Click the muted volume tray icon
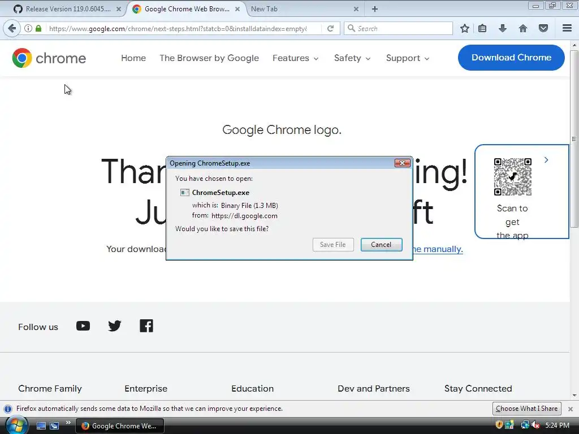 (x=535, y=425)
